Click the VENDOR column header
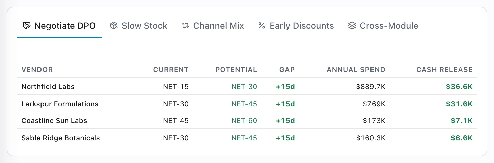494x163 pixels. point(37,70)
